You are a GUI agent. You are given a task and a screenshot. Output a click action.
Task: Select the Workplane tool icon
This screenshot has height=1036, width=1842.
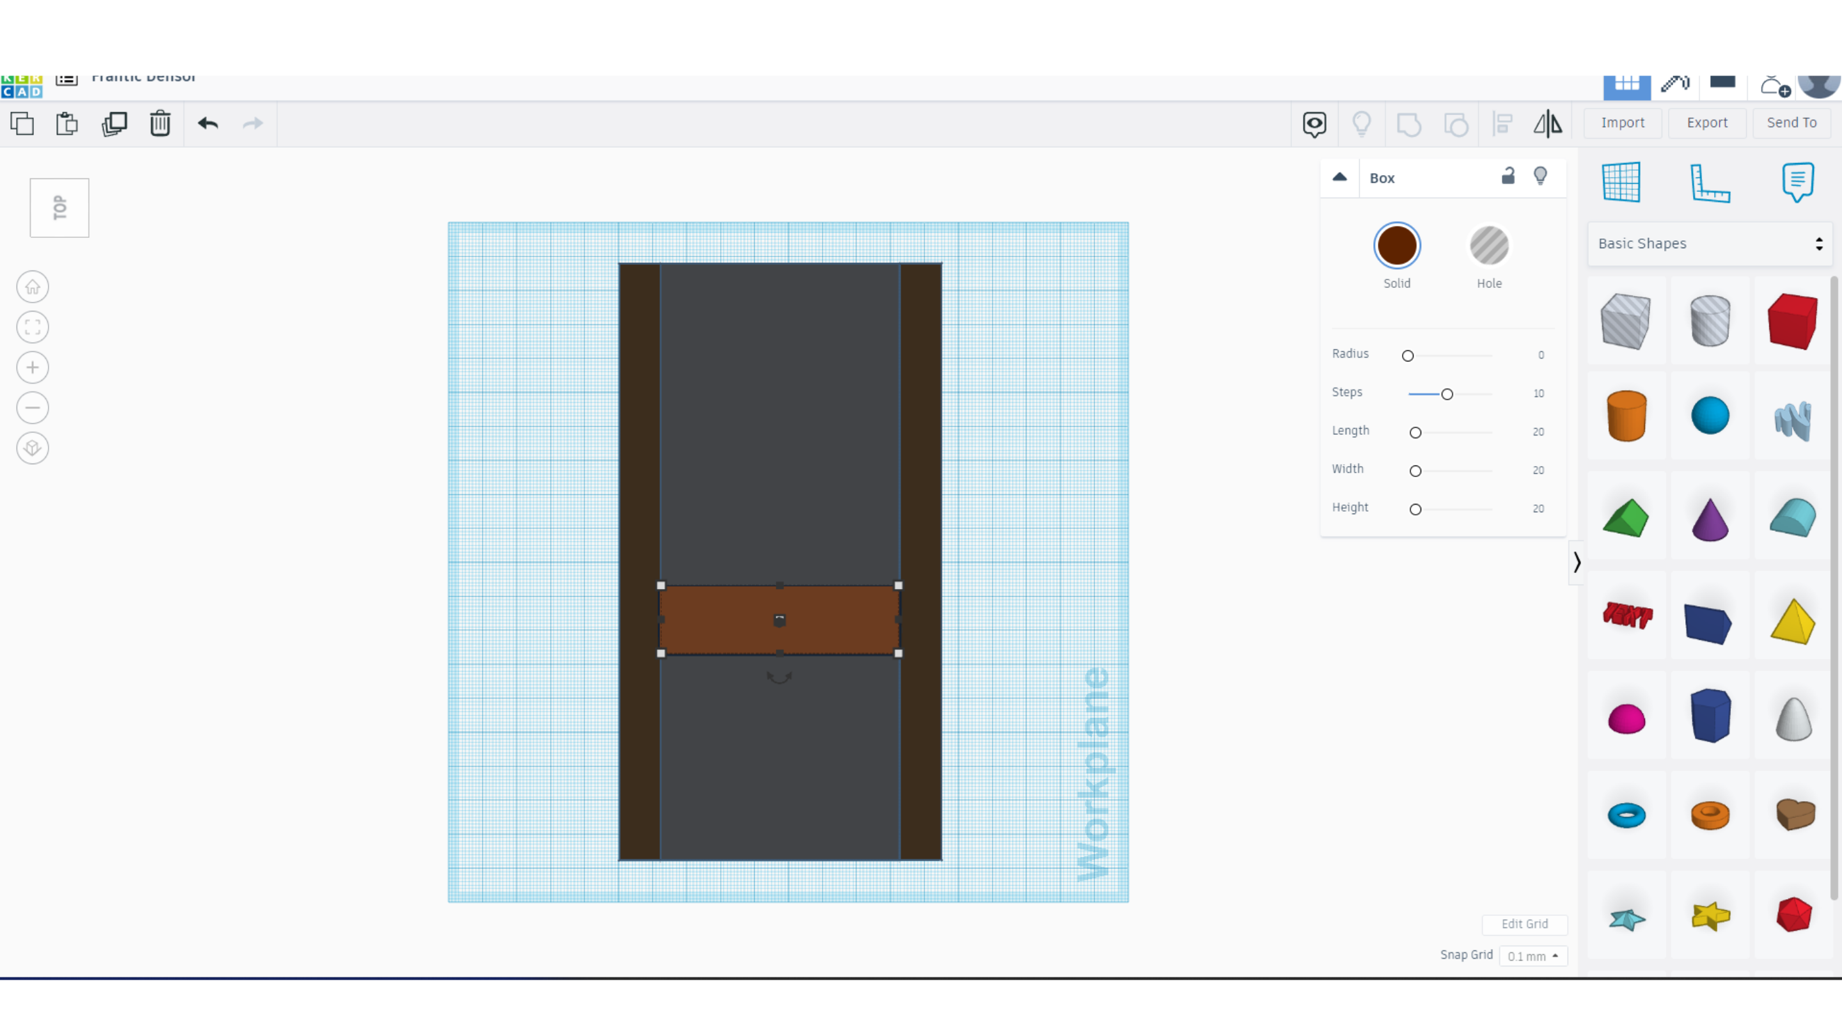[1621, 183]
